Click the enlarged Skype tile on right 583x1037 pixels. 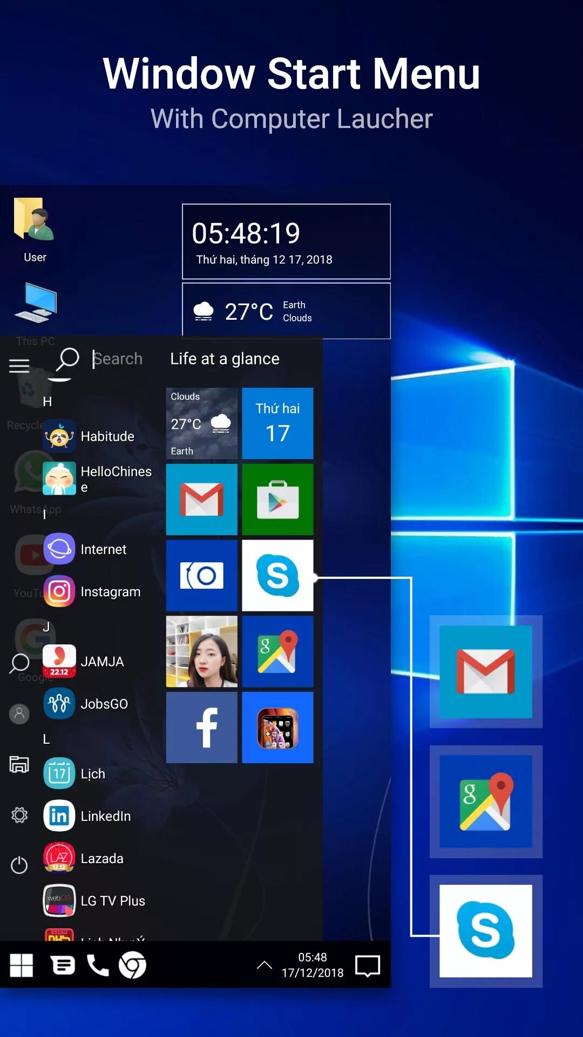pyautogui.click(x=486, y=931)
